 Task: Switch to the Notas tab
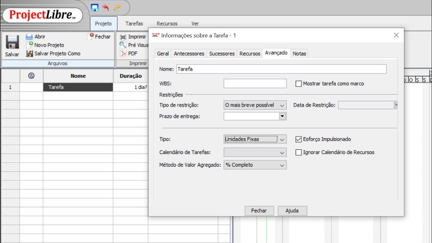click(x=299, y=54)
